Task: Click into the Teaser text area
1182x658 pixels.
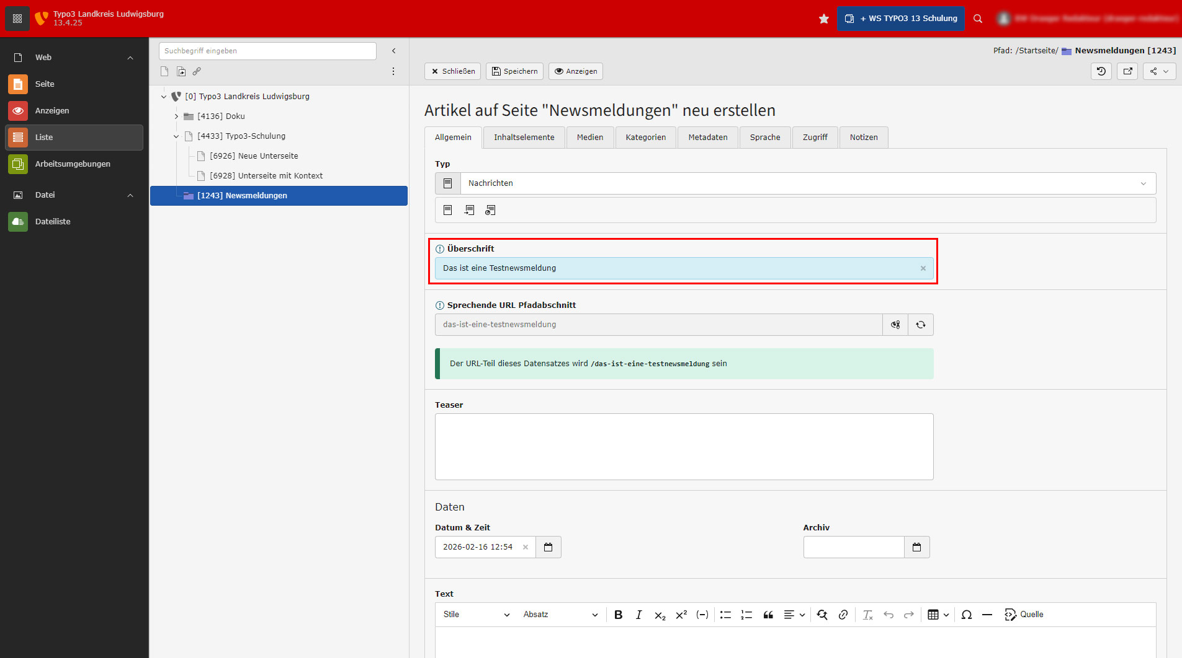Action: point(684,447)
